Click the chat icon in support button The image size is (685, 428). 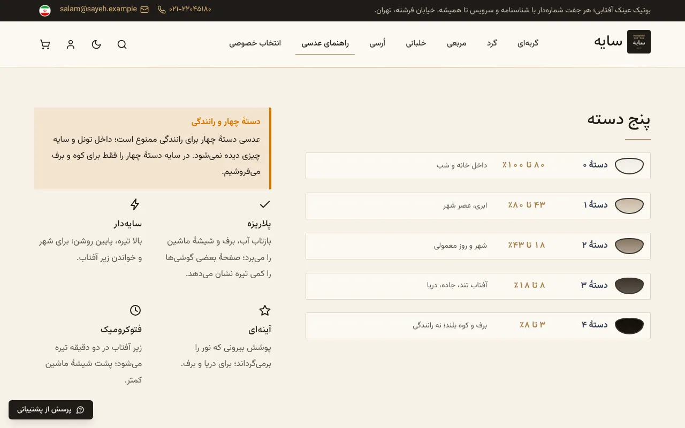[x=80, y=410]
